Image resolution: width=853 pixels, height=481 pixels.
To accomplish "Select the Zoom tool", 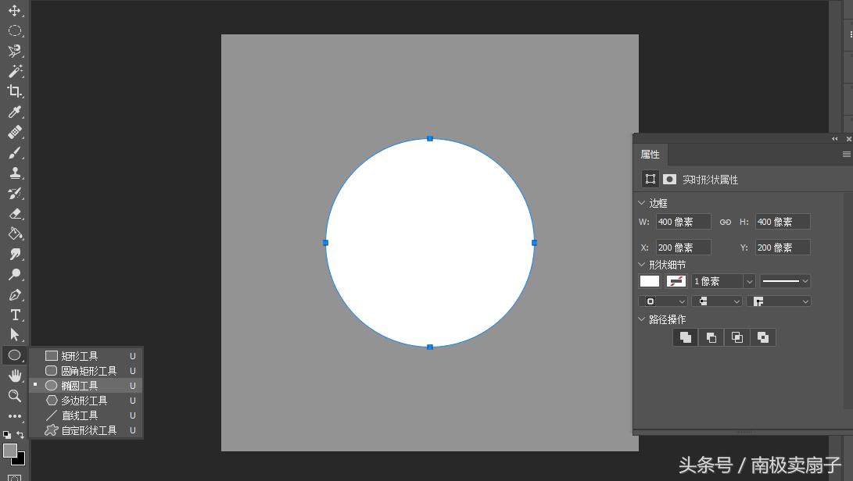I will (15, 396).
